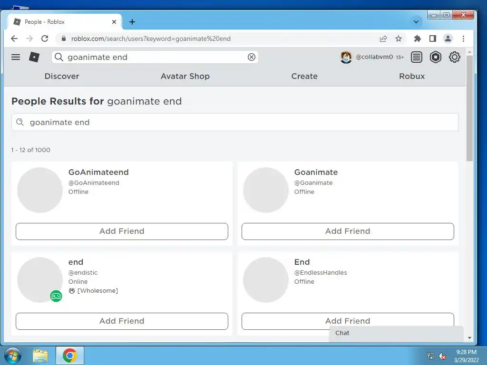The image size is (487, 365).
Task: Click the Chrome address bar URL
Action: (x=151, y=38)
